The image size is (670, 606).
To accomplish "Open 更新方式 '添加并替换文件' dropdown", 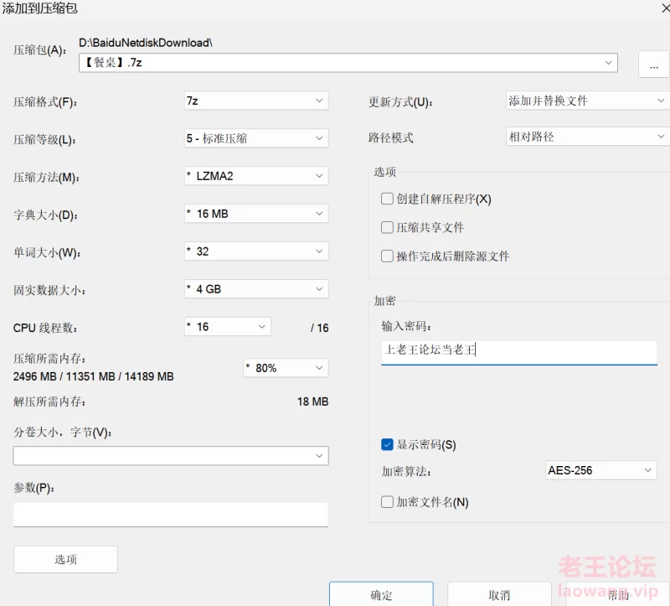I will [588, 101].
